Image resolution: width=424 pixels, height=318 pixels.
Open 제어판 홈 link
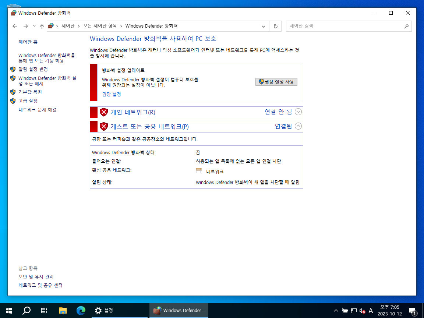point(28,42)
